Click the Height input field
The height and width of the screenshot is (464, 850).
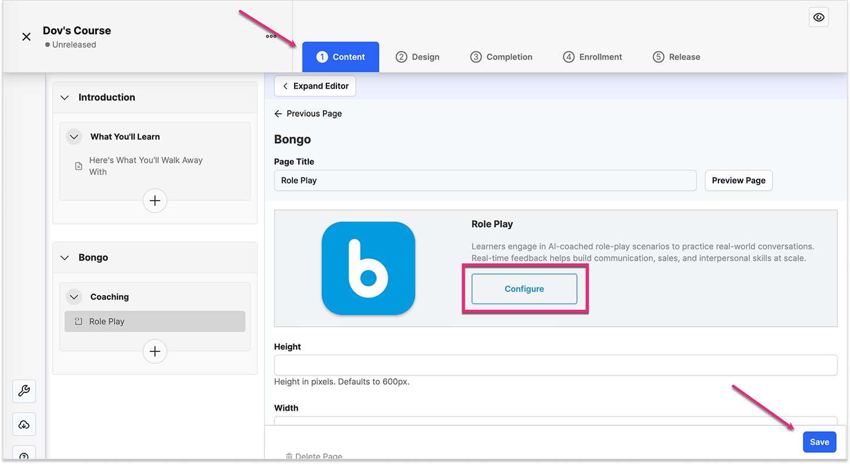click(555, 365)
